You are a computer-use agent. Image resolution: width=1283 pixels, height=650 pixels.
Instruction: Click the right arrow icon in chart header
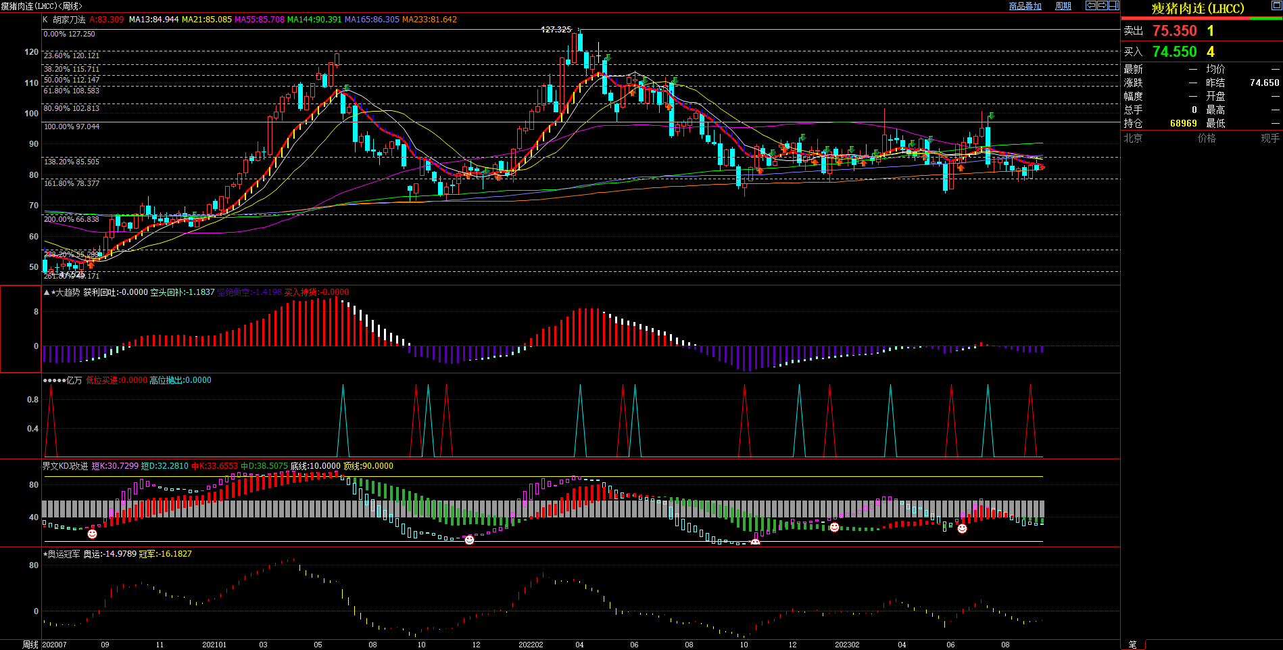click(x=1103, y=5)
